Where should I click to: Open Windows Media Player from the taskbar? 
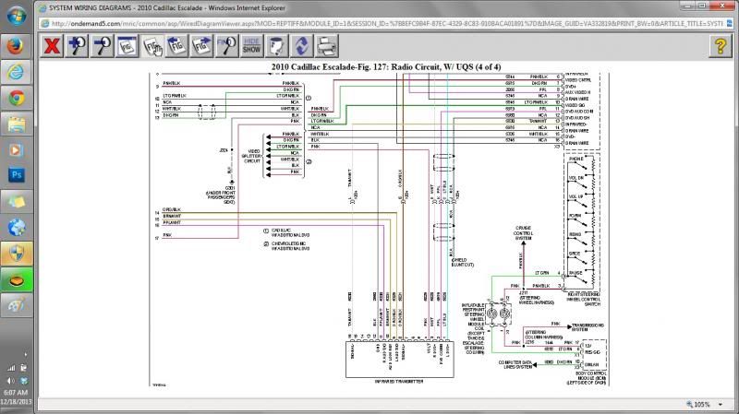point(16,150)
